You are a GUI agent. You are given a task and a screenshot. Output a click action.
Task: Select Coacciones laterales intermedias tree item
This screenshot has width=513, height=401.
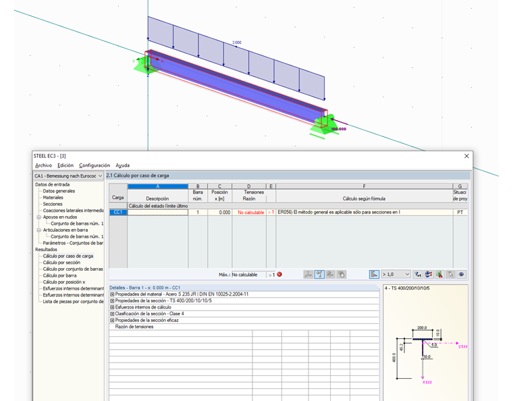[74, 211]
